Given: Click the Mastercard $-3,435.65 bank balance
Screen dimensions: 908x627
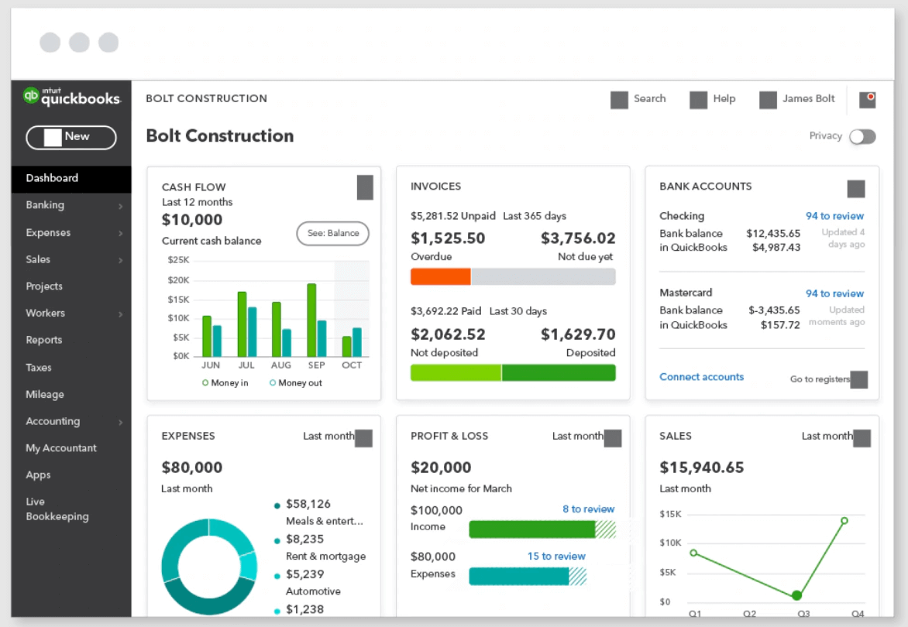Looking at the screenshot, I should point(774,310).
